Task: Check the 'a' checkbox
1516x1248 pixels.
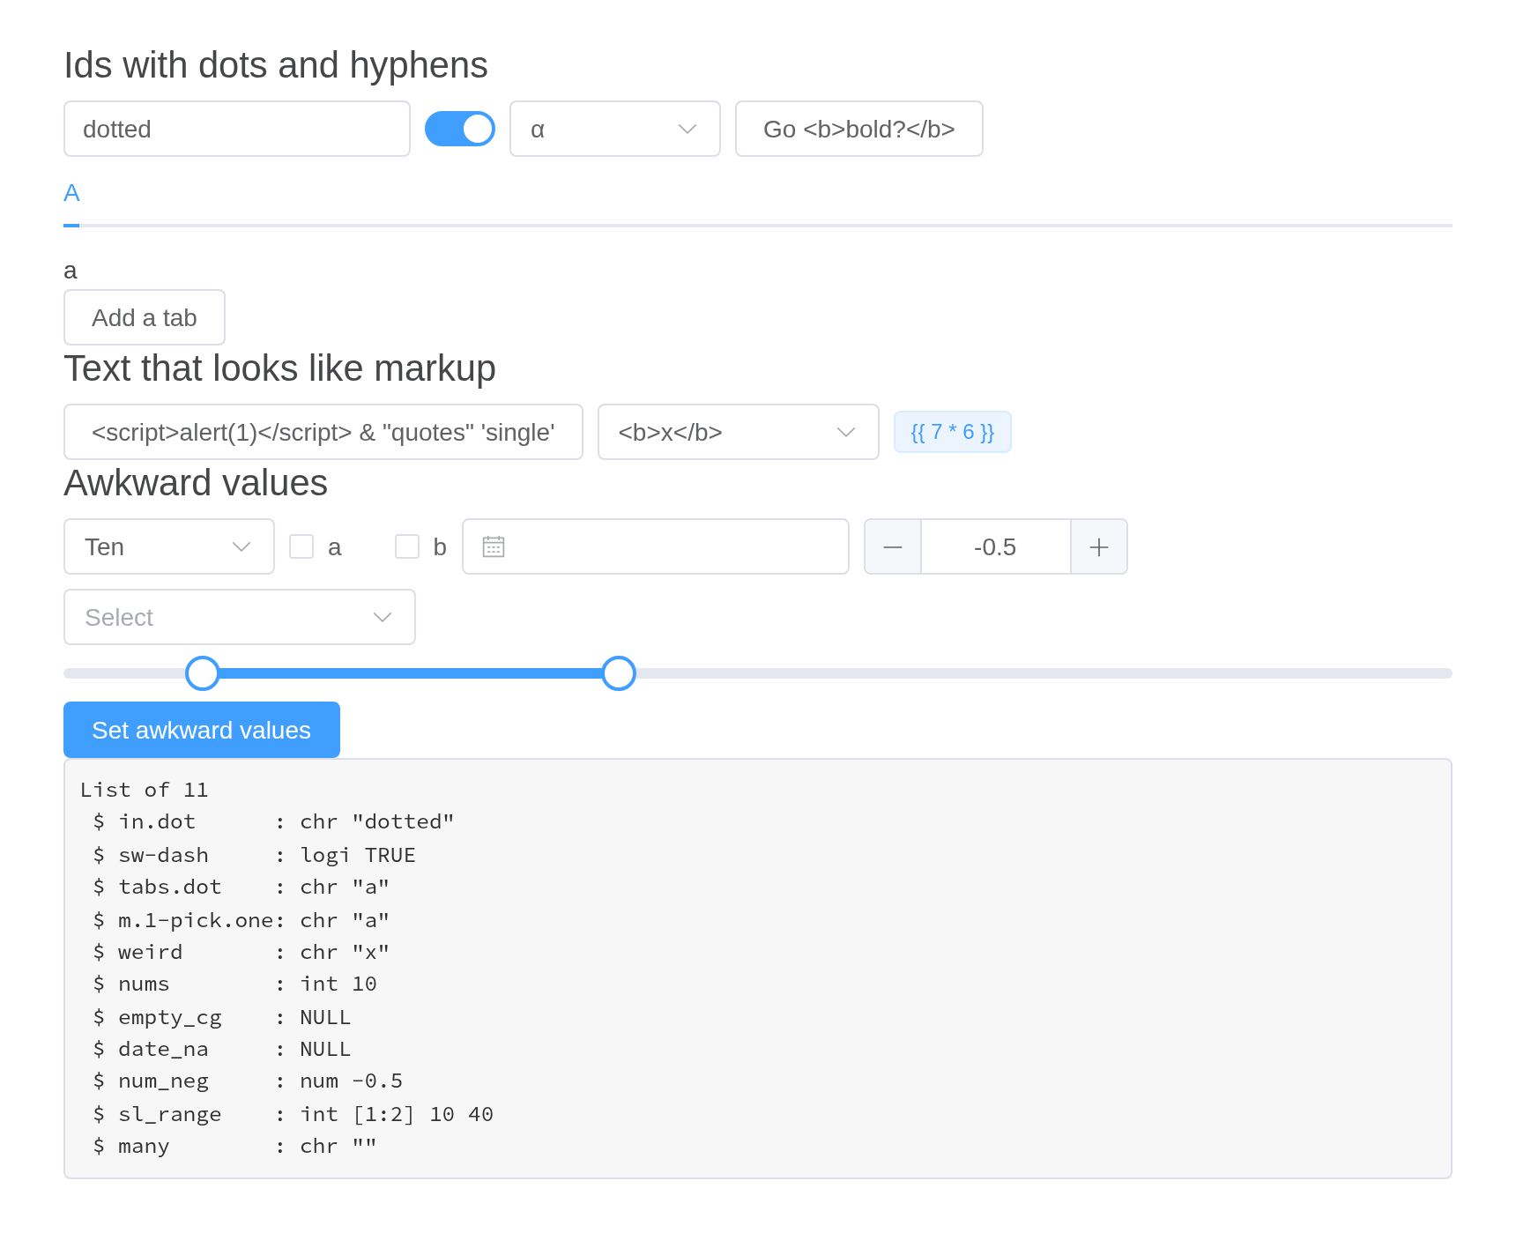Action: coord(301,546)
